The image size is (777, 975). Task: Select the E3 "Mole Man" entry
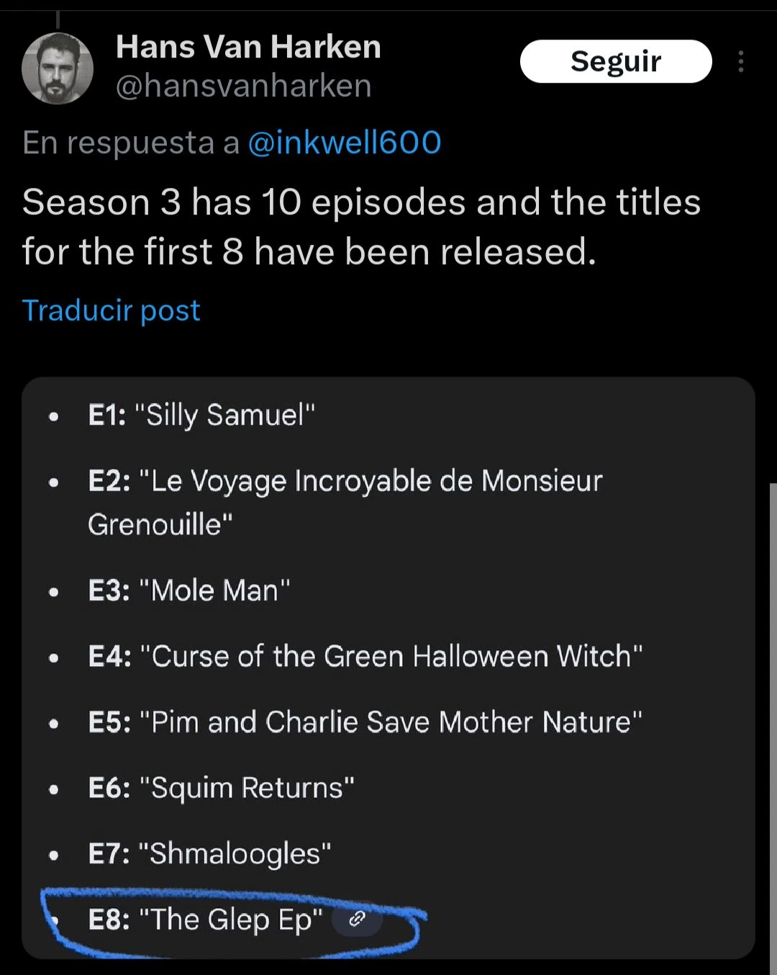(188, 590)
